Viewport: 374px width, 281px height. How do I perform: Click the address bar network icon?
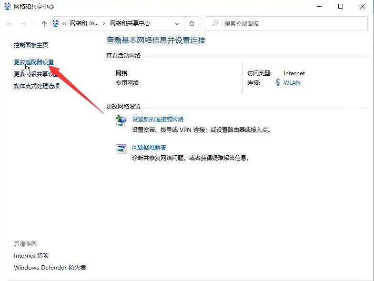56,23
